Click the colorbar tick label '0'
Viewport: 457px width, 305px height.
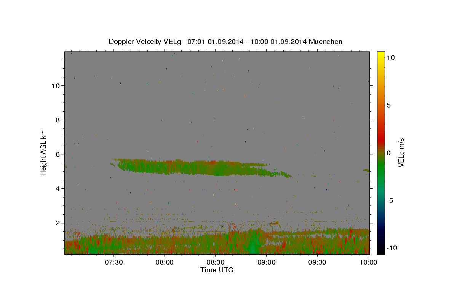388,153
